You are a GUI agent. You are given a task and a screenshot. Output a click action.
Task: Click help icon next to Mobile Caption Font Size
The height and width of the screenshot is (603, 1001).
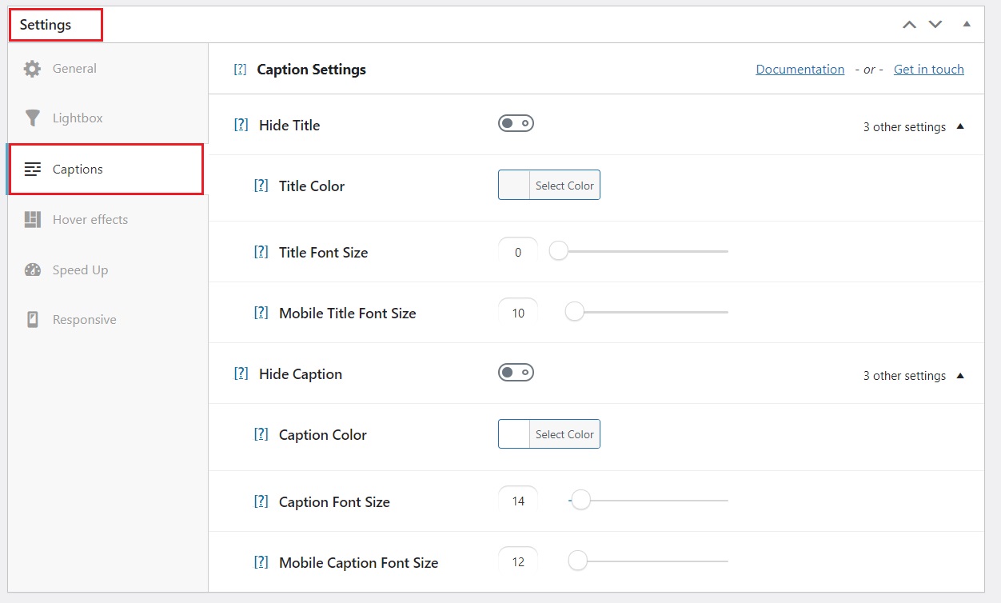click(x=261, y=562)
